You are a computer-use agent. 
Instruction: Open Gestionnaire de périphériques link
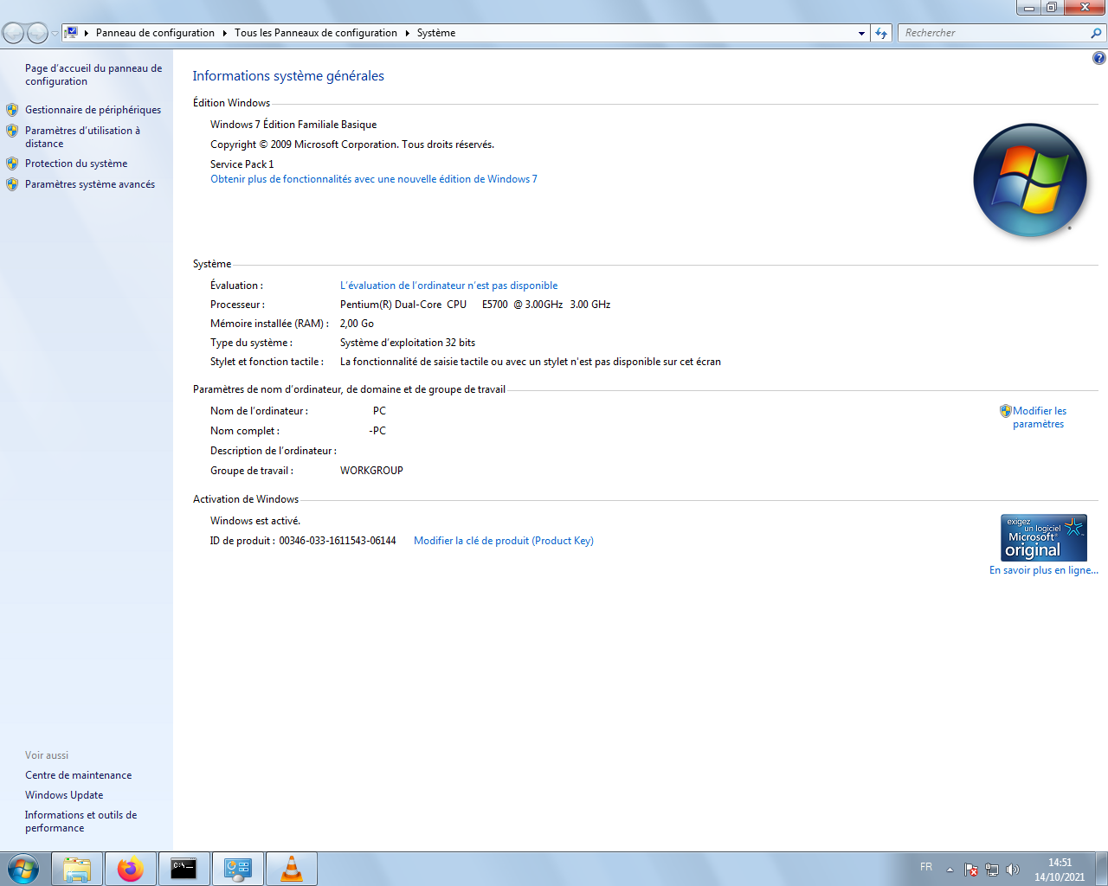point(93,110)
